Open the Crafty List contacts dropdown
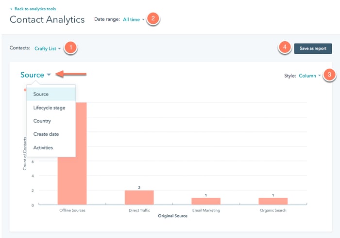The image size is (340, 238). (48, 48)
